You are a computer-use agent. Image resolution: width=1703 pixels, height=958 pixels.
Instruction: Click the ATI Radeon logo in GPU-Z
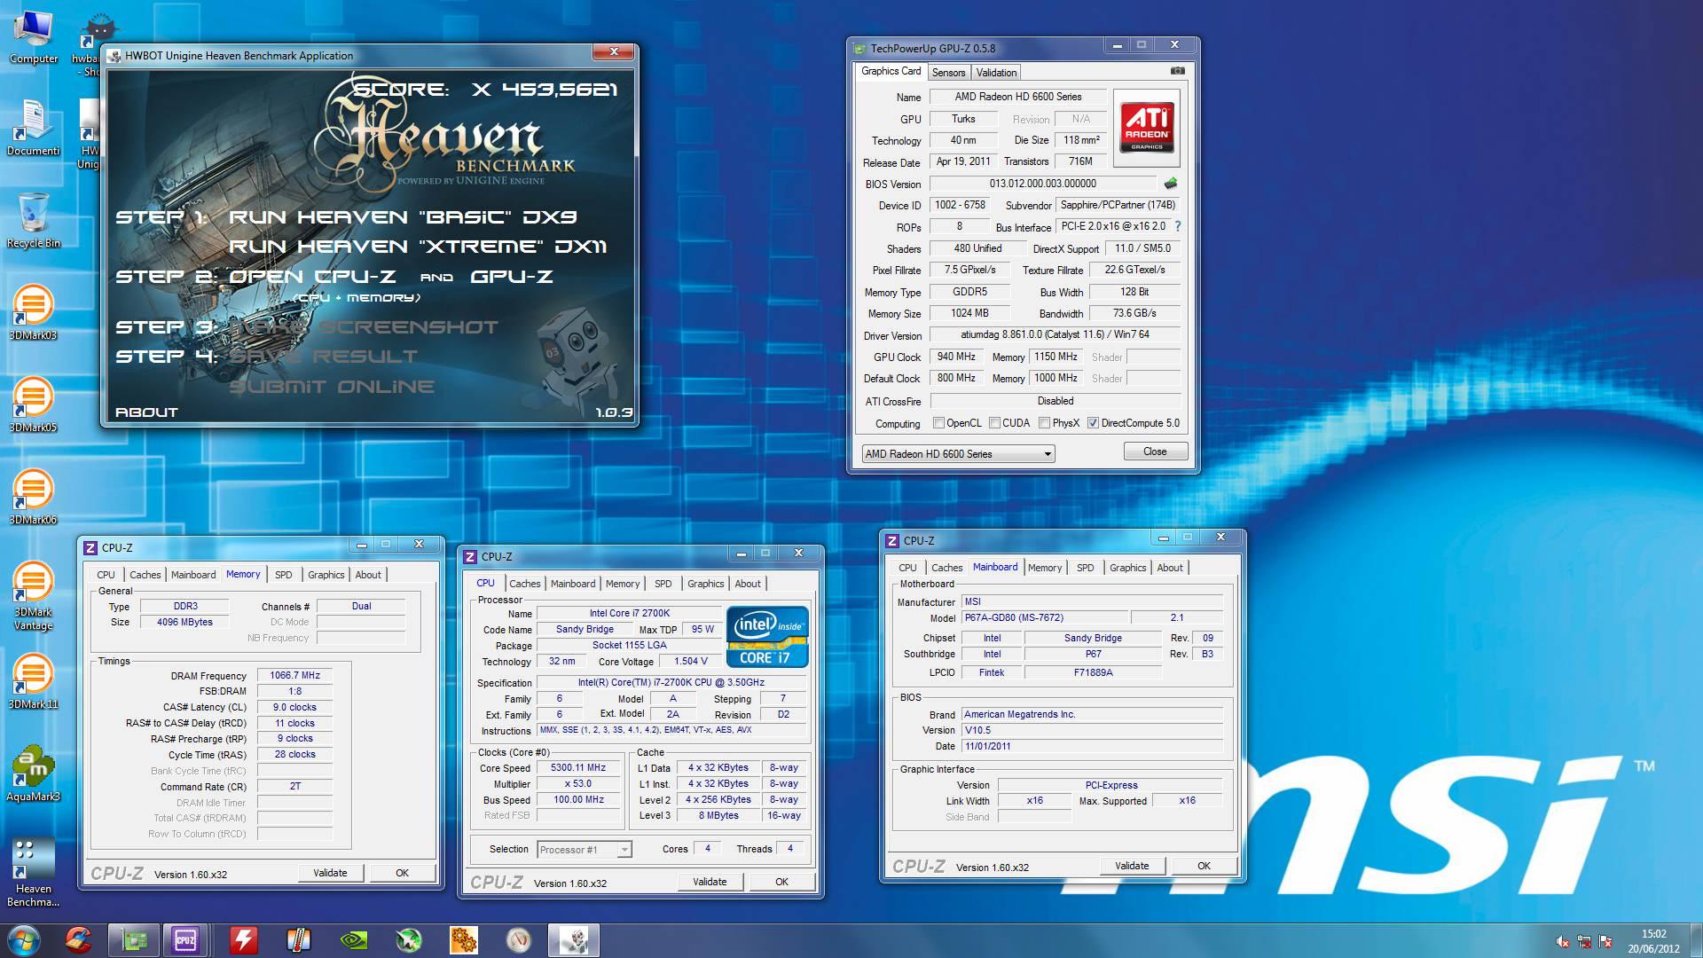coord(1146,127)
